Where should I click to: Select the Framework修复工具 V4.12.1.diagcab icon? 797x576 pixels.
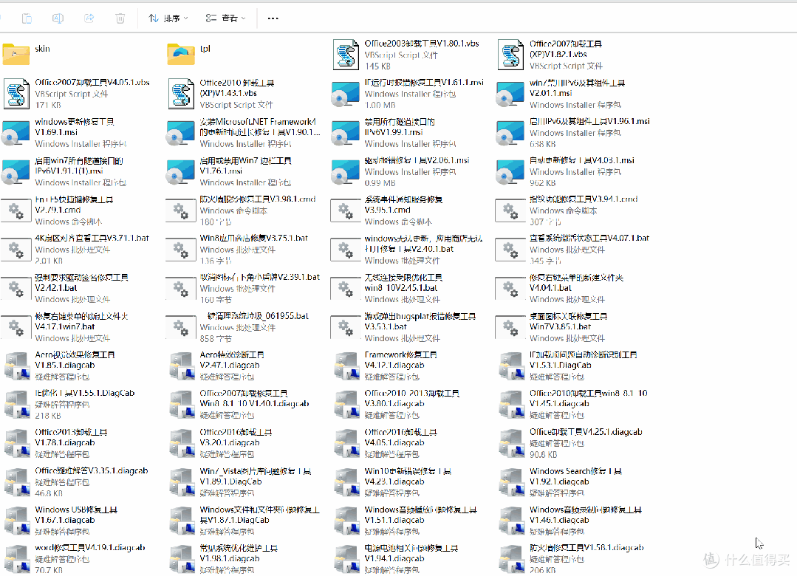pos(346,366)
